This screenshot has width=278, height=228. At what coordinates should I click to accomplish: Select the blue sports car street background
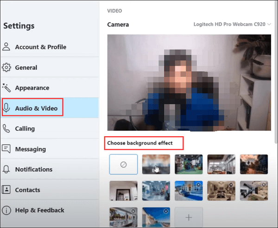click(189, 191)
